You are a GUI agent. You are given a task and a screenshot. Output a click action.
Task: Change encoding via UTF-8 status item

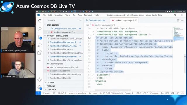pos(138,93)
